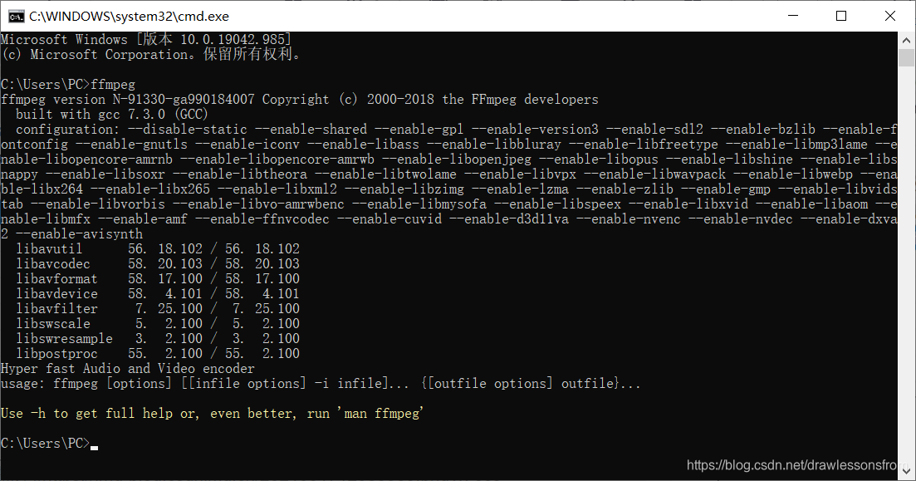Screen dimensions: 916x481
Task: Click the '--enable-libopencore-amrnb' option text
Action: 89,160
